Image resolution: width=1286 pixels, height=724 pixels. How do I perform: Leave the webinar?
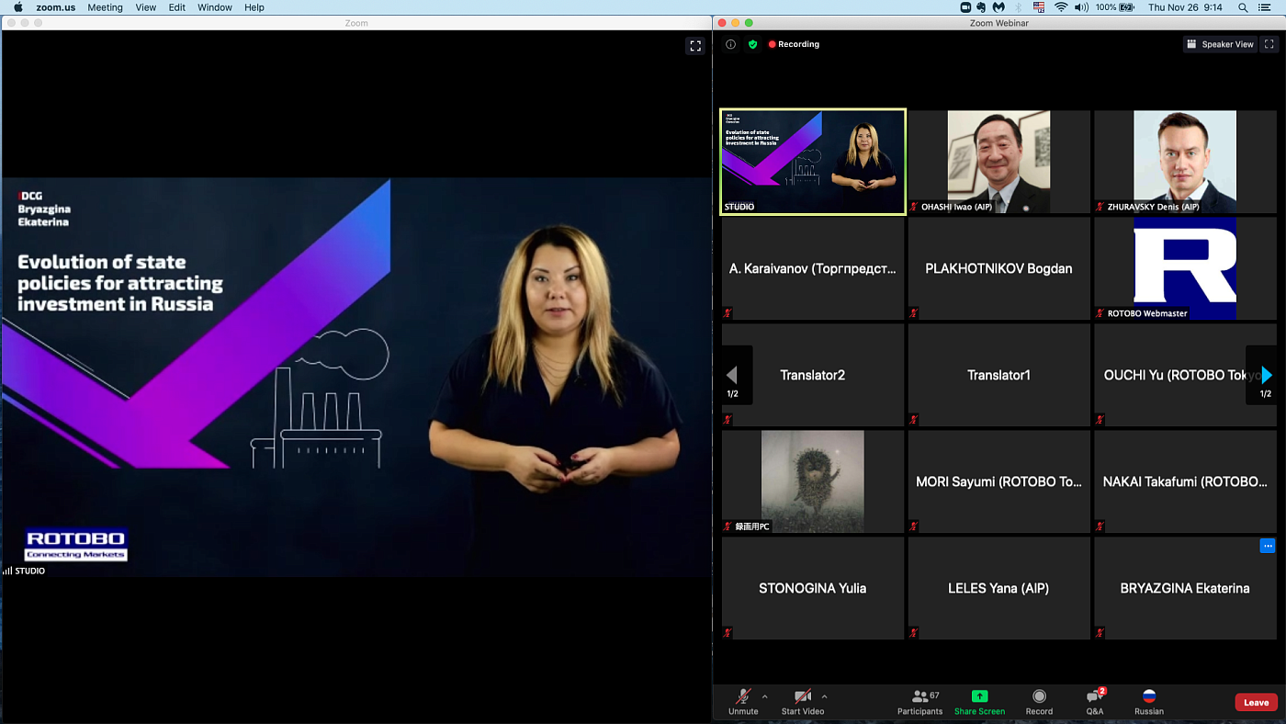coord(1256,703)
